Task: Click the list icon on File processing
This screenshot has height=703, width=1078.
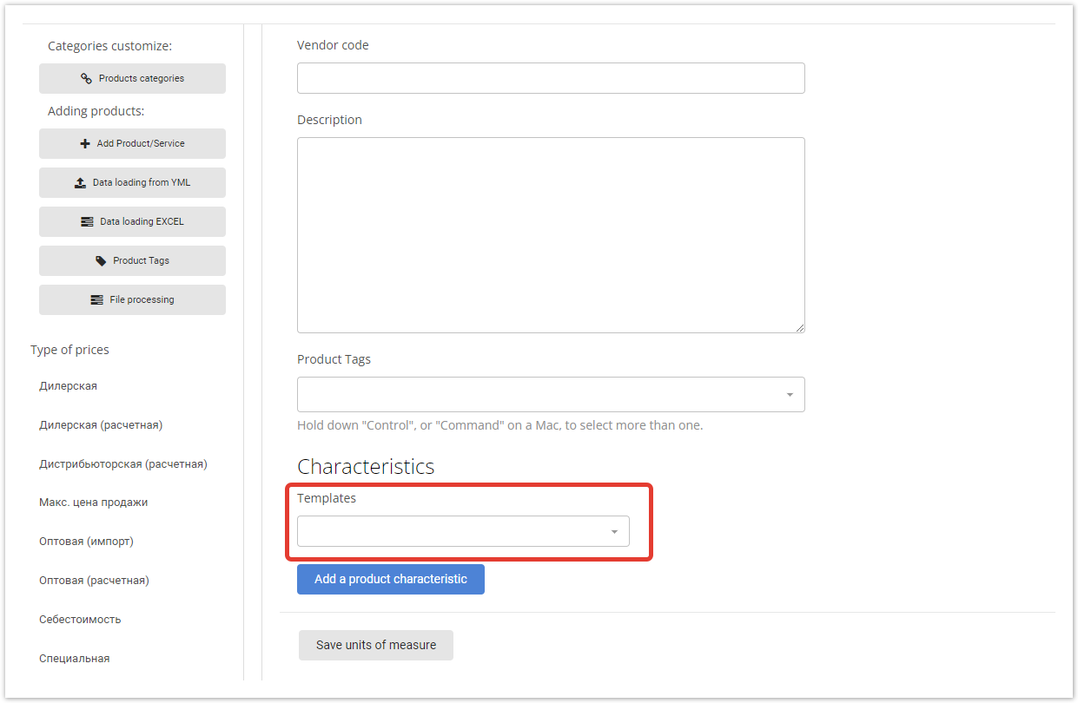Action: [x=97, y=299]
